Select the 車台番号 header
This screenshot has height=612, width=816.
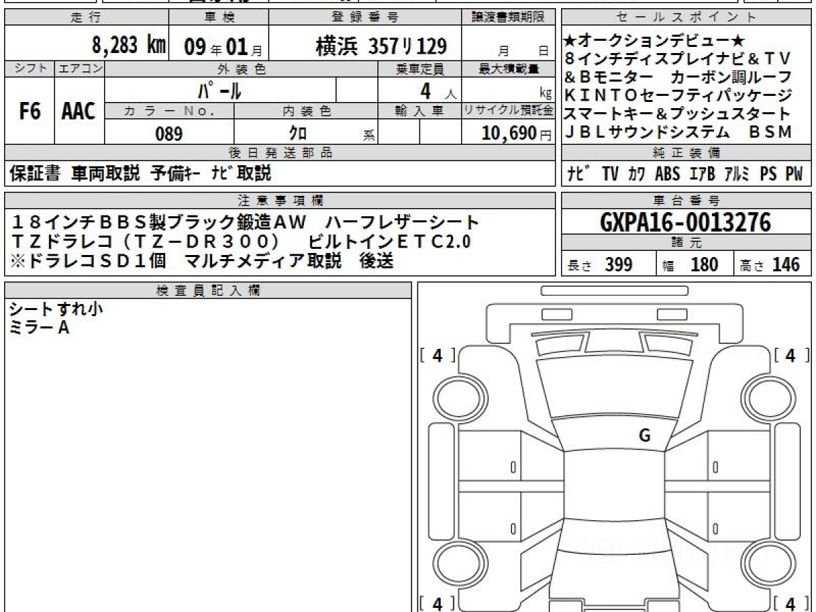pos(687,201)
